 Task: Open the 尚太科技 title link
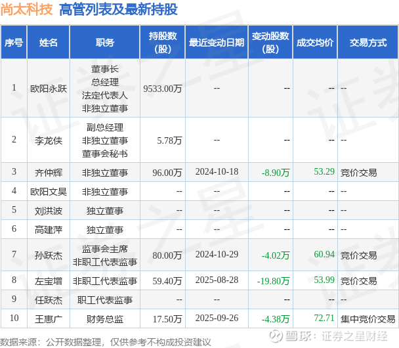coord(26,10)
